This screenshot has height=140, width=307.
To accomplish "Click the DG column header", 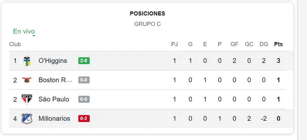I will [264, 44].
